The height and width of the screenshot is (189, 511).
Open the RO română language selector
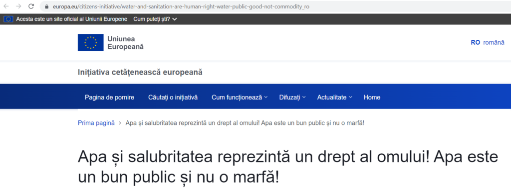488,43
